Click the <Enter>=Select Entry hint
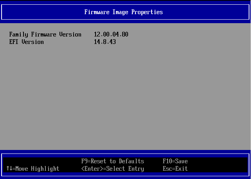Viewport: 251px width, 179px height. [112, 169]
